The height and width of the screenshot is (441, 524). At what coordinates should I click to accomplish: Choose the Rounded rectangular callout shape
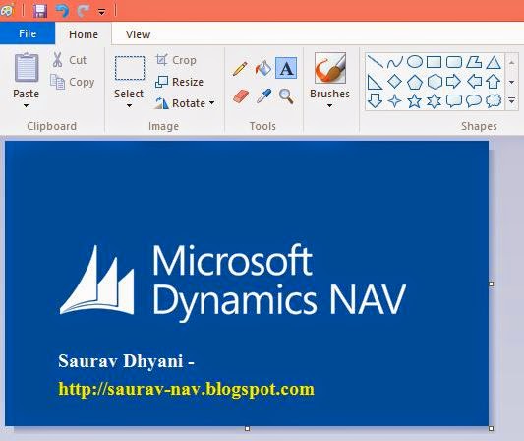tap(454, 100)
